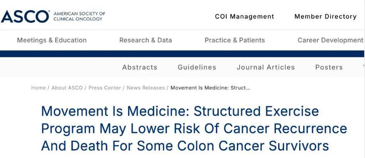Image resolution: width=365 pixels, height=158 pixels.
Task: Open COI Management link
Action: (244, 17)
